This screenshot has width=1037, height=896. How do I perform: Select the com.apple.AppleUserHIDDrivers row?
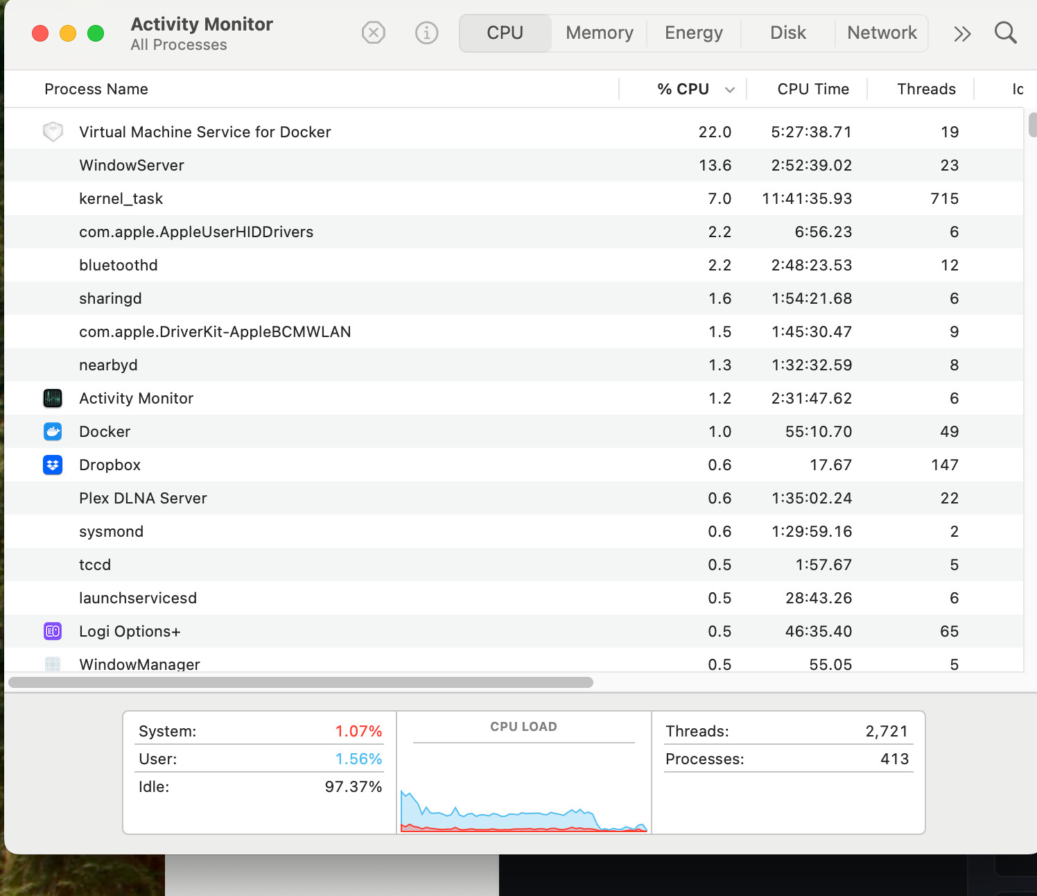[514, 232]
